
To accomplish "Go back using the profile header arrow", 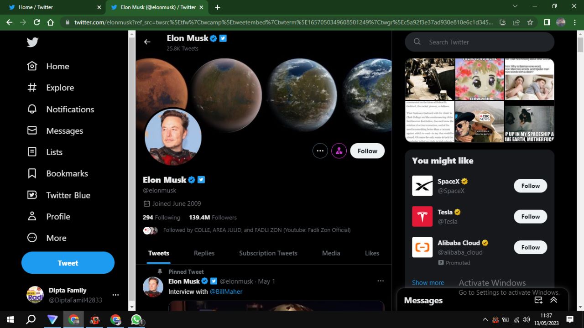I will click(147, 42).
